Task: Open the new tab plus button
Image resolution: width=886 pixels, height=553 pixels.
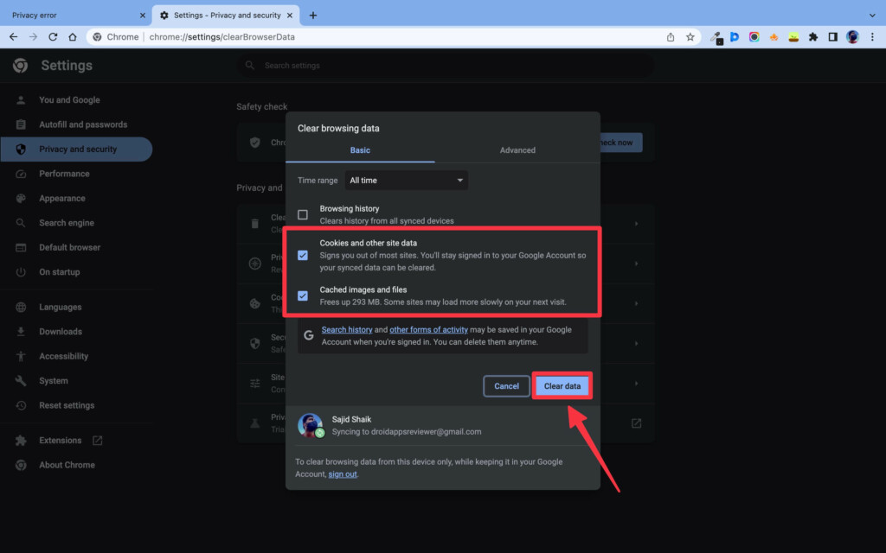Action: pyautogui.click(x=313, y=15)
